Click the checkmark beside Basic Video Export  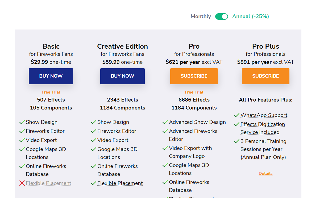[22, 140]
